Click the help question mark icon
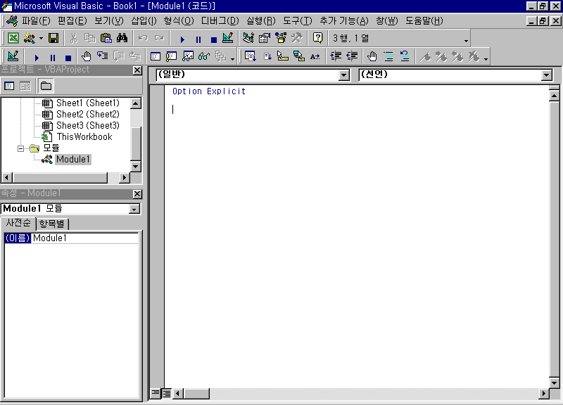The image size is (563, 405). coord(318,38)
